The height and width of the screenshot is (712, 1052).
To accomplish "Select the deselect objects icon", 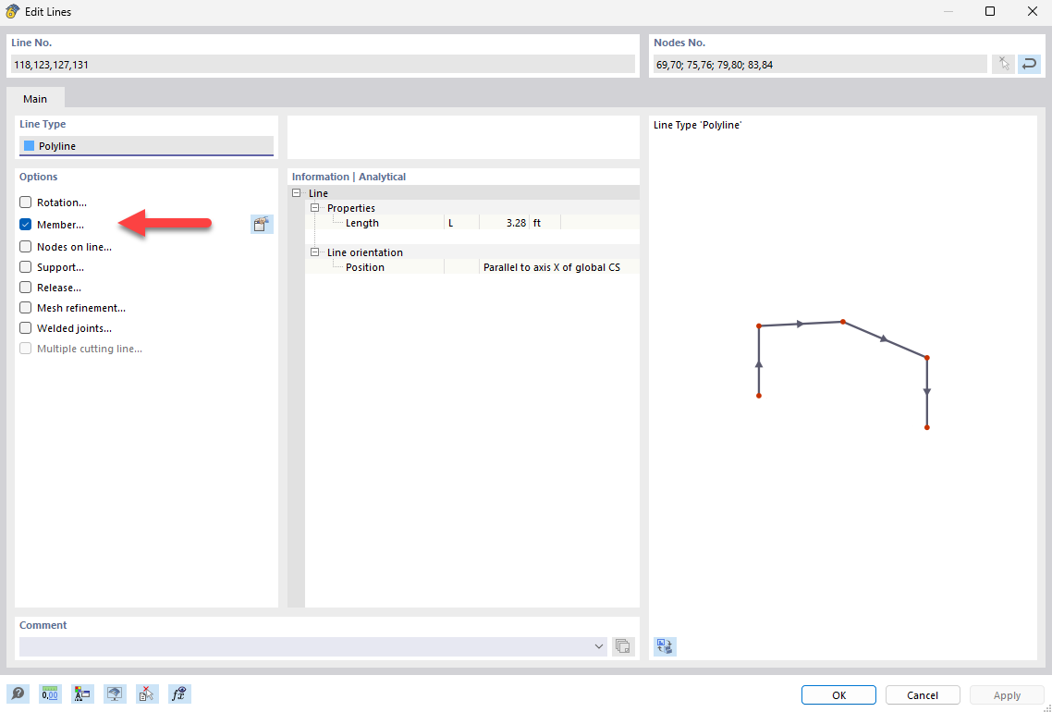I will (147, 694).
